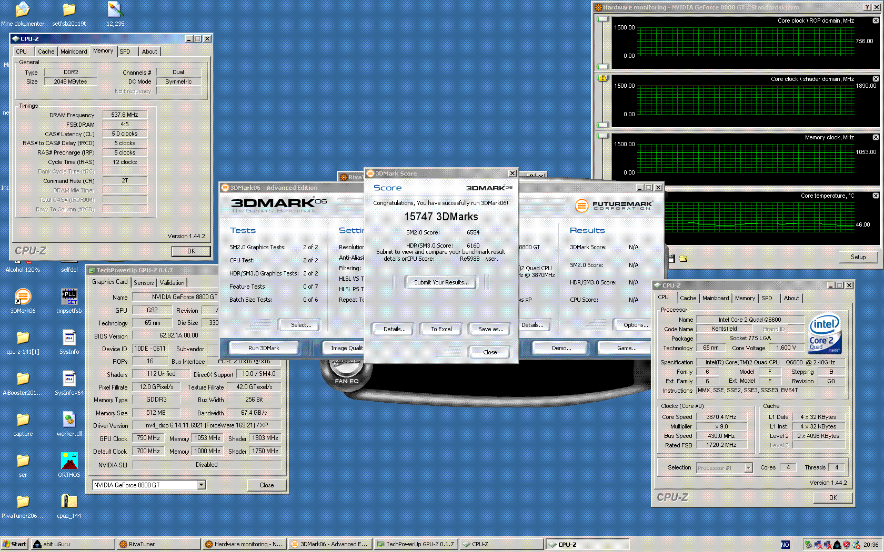Click To Excel in 3DMark Score dialog
884x552 pixels.
click(441, 329)
